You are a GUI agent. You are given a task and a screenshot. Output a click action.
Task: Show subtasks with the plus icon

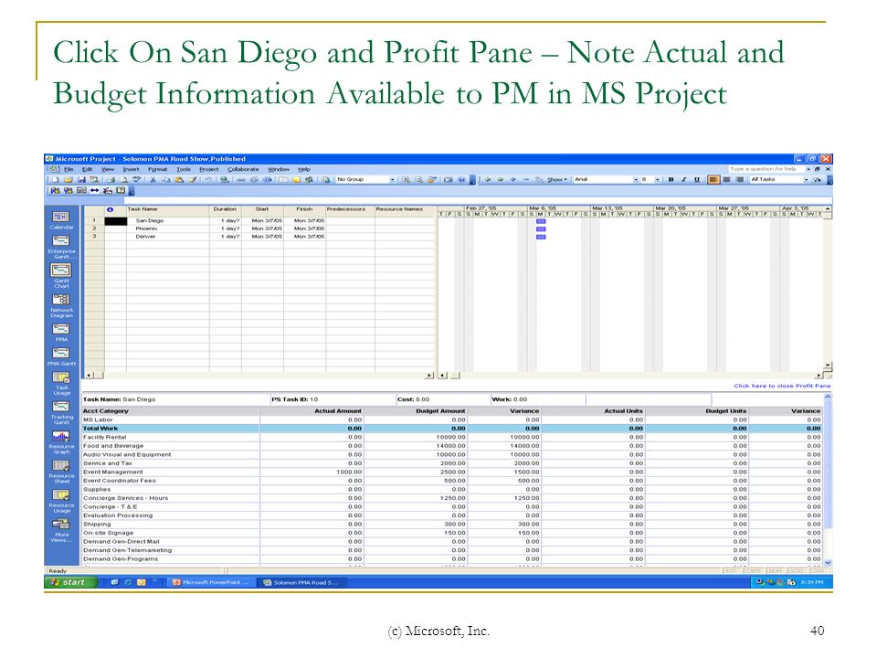(512, 180)
